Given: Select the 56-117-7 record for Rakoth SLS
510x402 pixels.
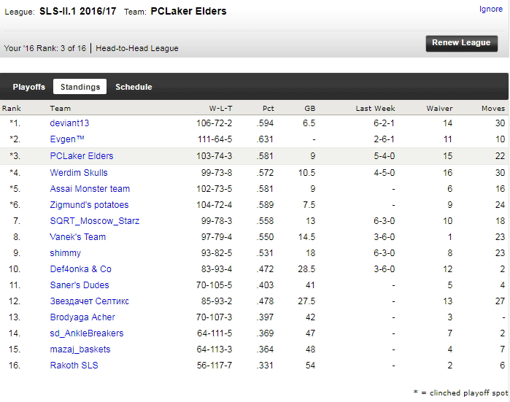Looking at the screenshot, I should coord(215,366).
